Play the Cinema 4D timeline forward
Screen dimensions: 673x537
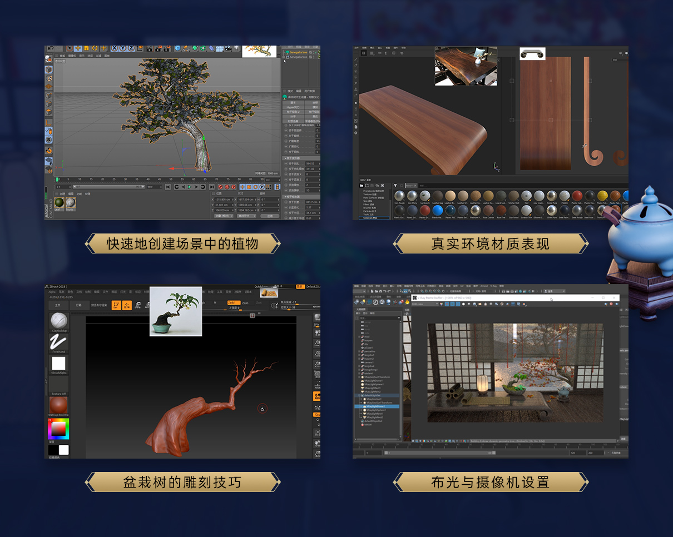point(190,187)
